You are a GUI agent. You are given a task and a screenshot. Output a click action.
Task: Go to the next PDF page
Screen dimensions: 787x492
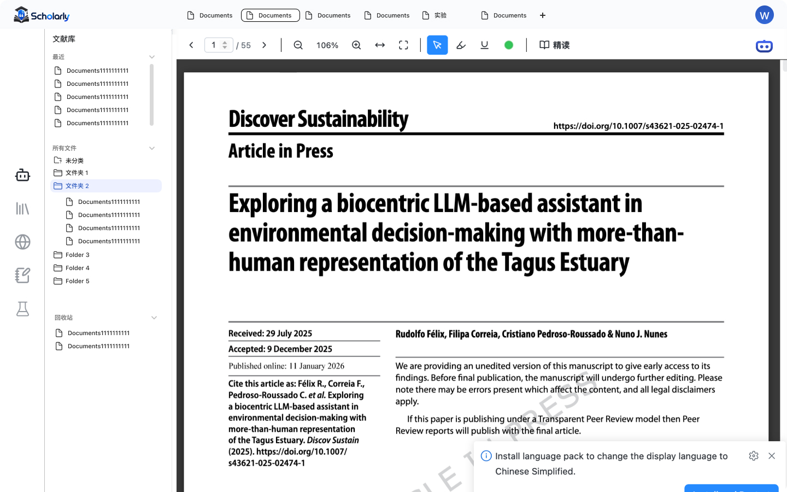point(264,45)
